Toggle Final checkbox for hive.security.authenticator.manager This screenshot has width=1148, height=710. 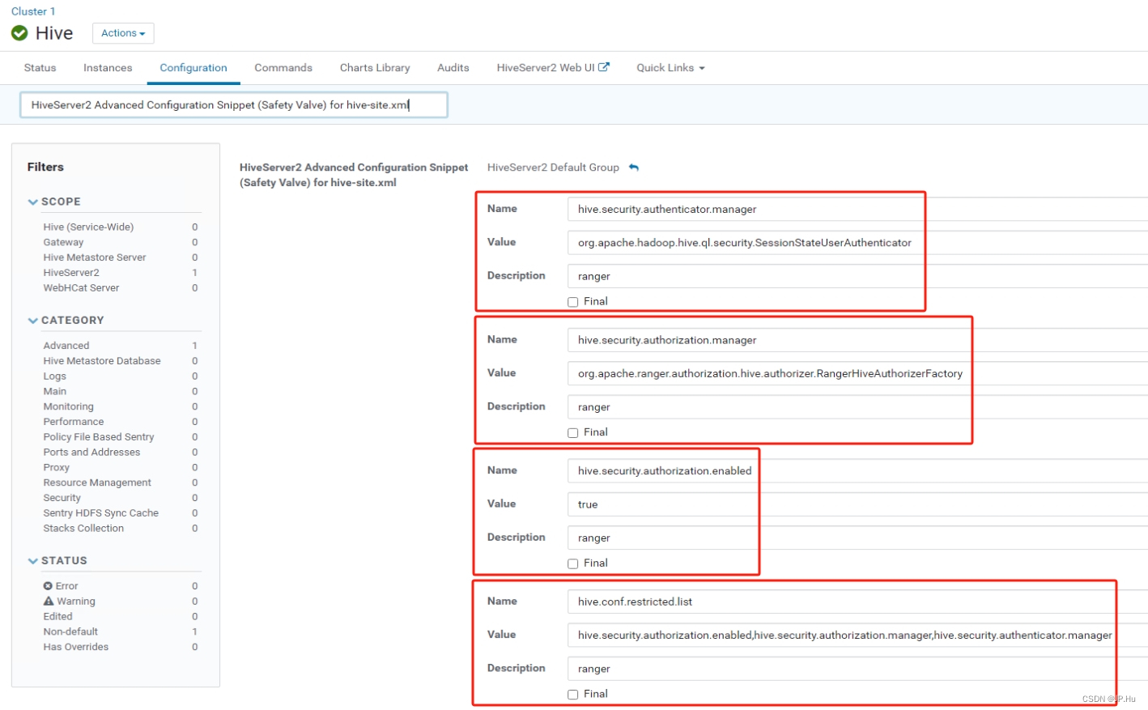573,302
